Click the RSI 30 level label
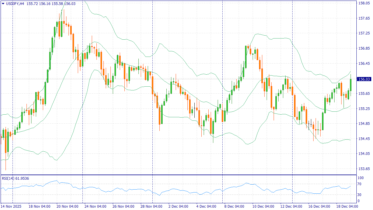The image size is (373, 210). click(x=360, y=195)
